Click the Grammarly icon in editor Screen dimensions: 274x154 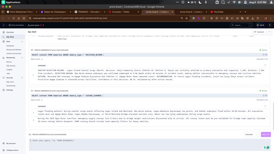coord(268,148)
